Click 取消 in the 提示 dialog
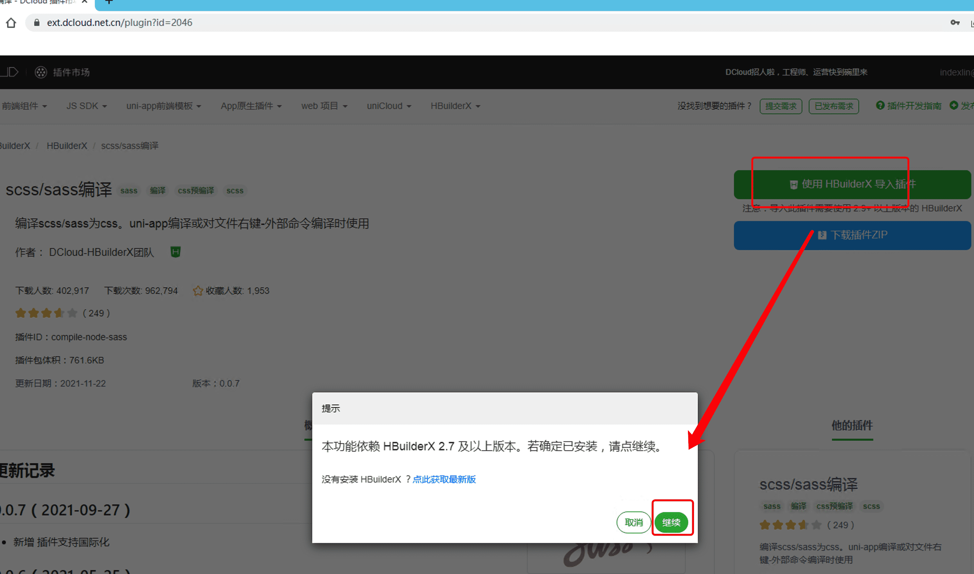The width and height of the screenshot is (974, 574). [634, 522]
